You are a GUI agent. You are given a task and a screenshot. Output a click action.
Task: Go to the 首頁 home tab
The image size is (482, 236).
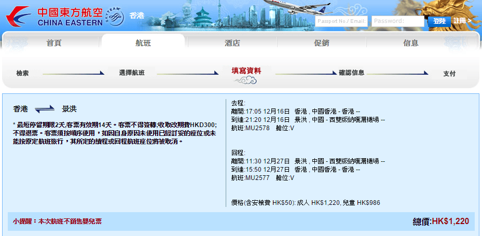(53, 43)
